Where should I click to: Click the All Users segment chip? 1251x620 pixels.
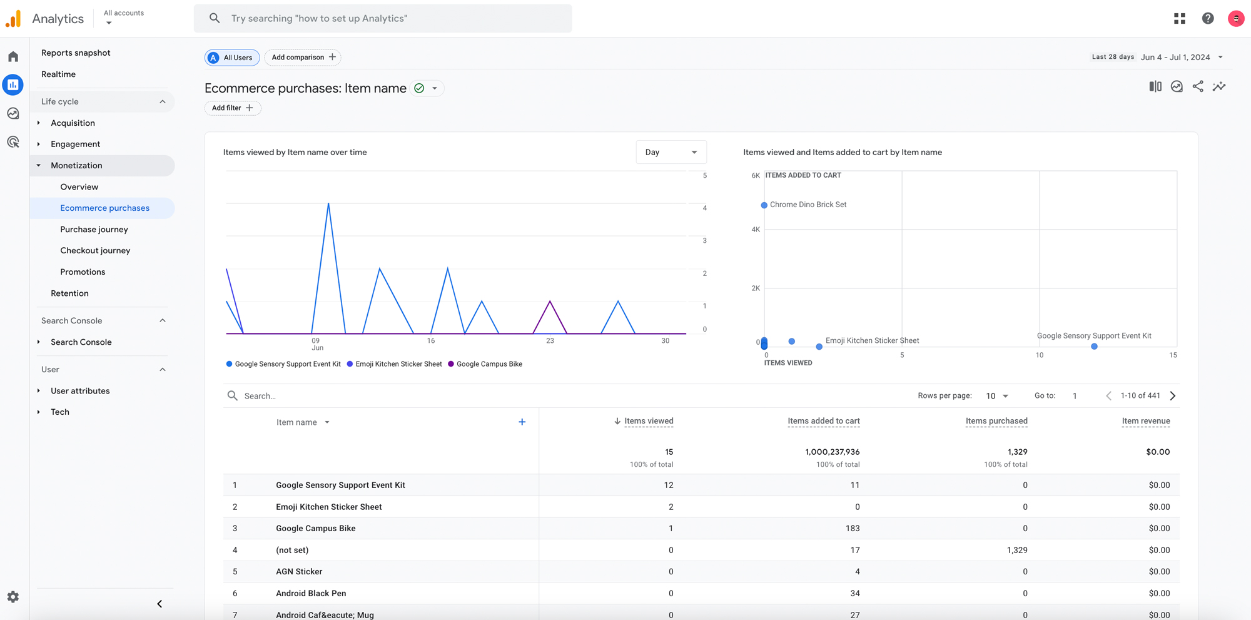(x=232, y=58)
